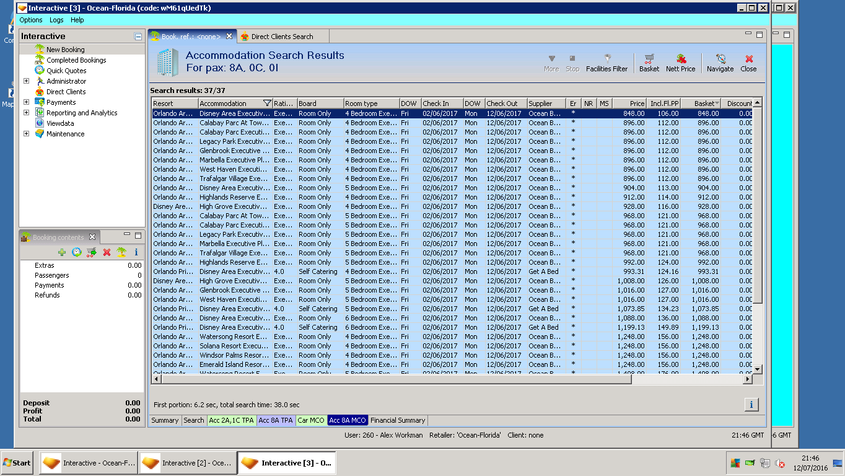Open the Navigate compass tool
Viewport: 845px width, 476px height.
coord(720,63)
